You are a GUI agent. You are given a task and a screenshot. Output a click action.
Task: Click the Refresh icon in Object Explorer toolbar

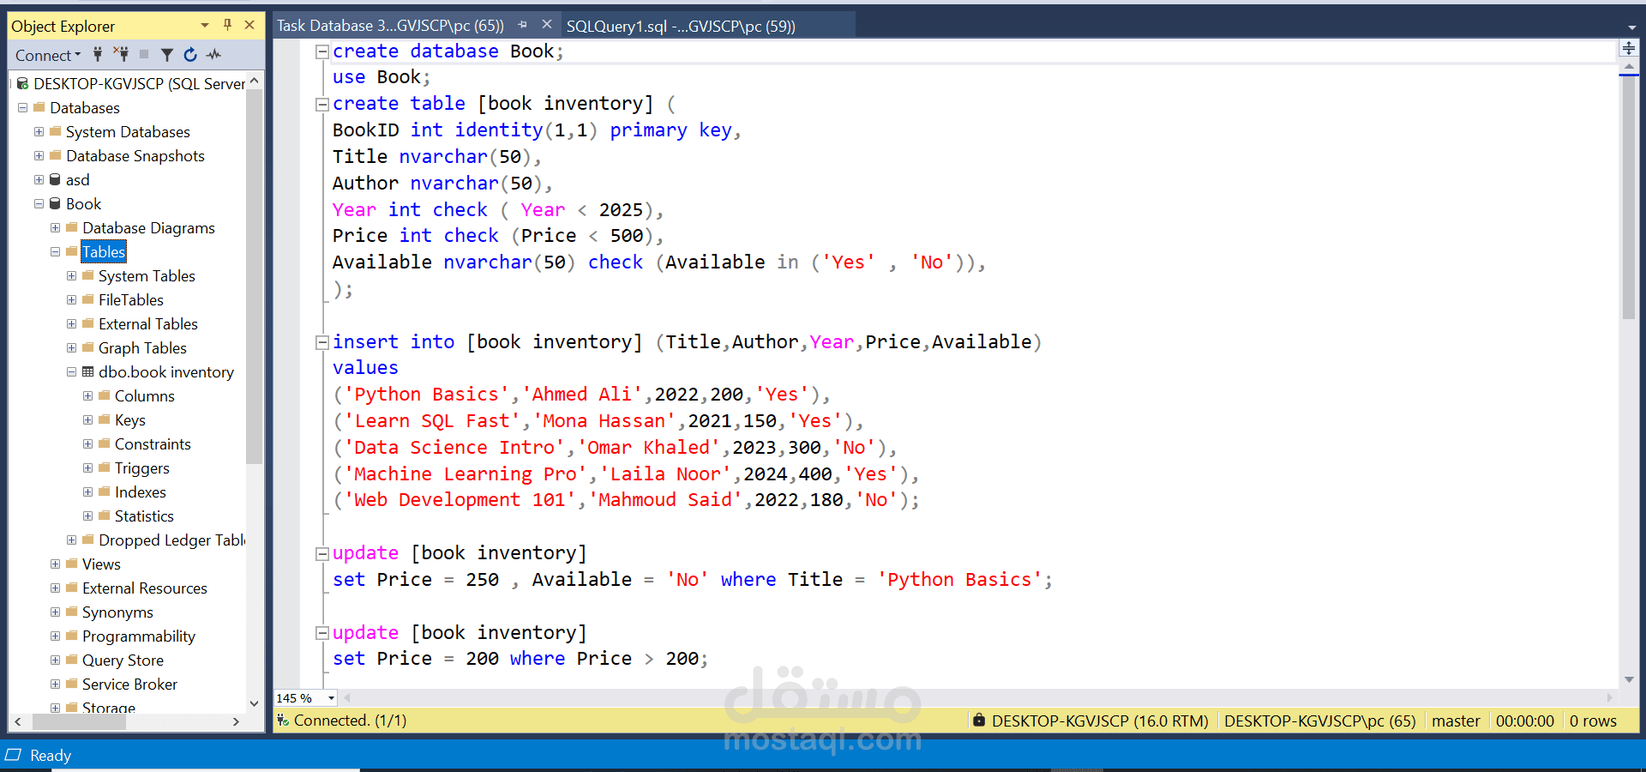189,54
